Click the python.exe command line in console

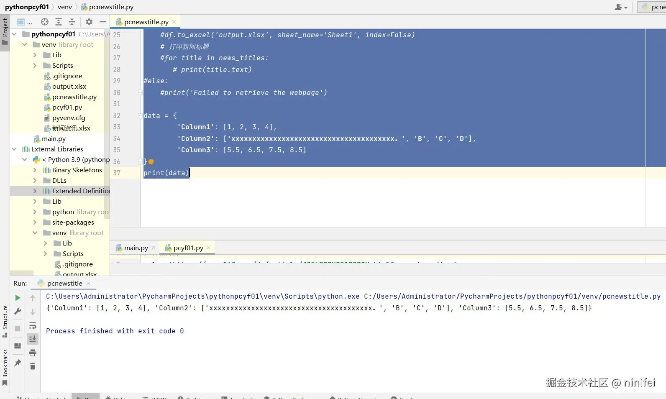[353, 296]
